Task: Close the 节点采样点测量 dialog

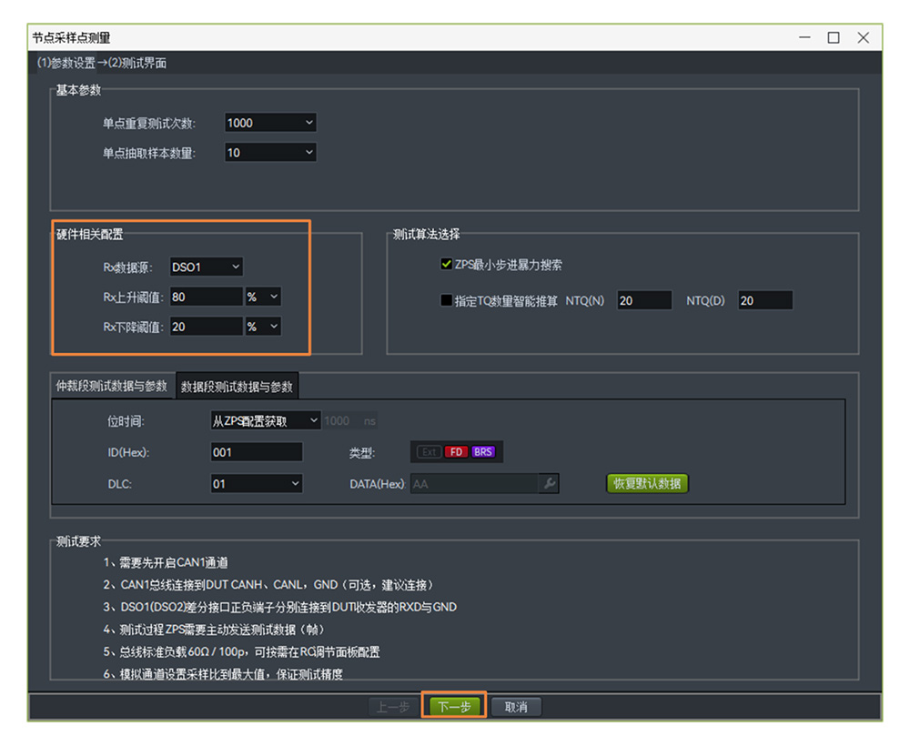Action: point(863,37)
